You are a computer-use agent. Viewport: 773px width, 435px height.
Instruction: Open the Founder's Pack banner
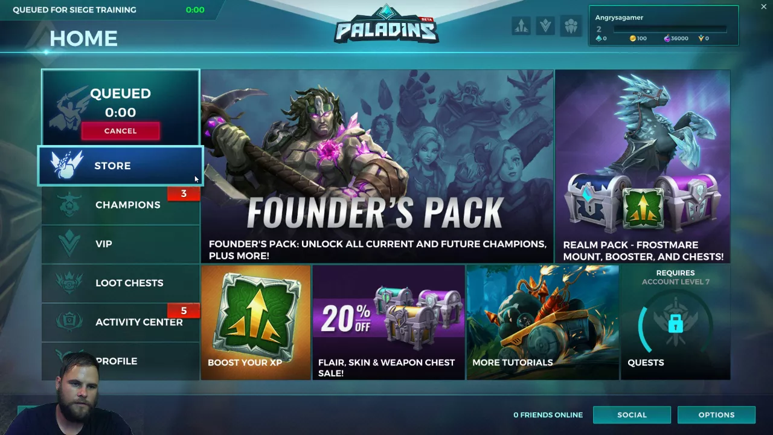(377, 166)
